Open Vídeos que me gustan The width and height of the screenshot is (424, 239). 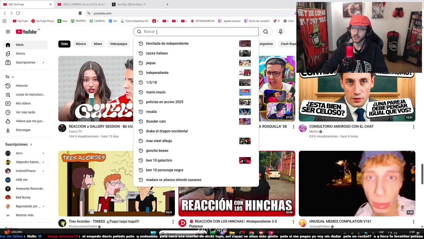click(x=25, y=121)
